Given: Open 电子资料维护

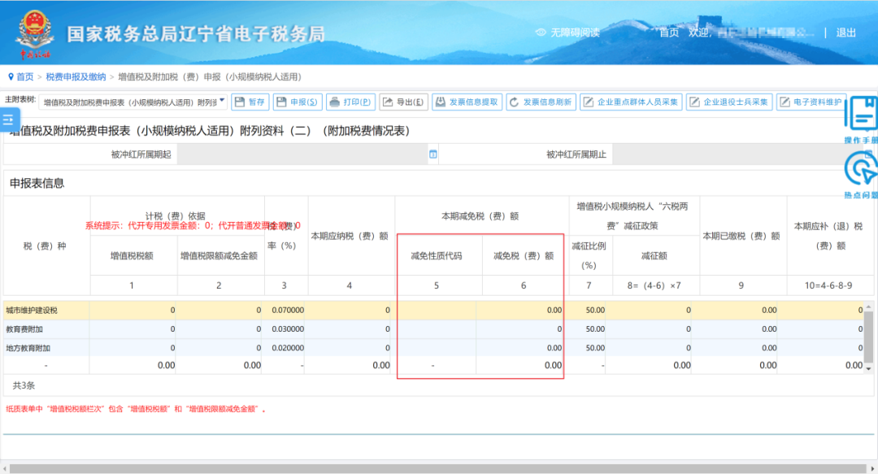Looking at the screenshot, I should click(x=811, y=102).
